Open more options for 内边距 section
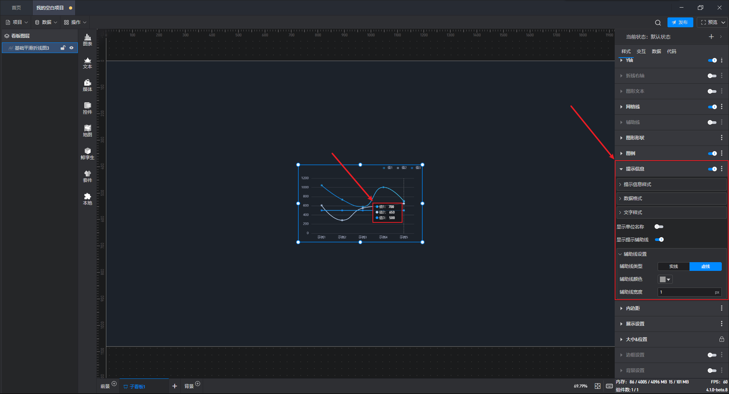Viewport: 729px width, 394px height. (x=722, y=308)
